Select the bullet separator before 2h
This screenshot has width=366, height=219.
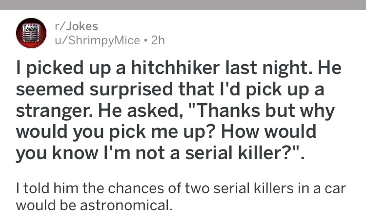[x=145, y=41]
